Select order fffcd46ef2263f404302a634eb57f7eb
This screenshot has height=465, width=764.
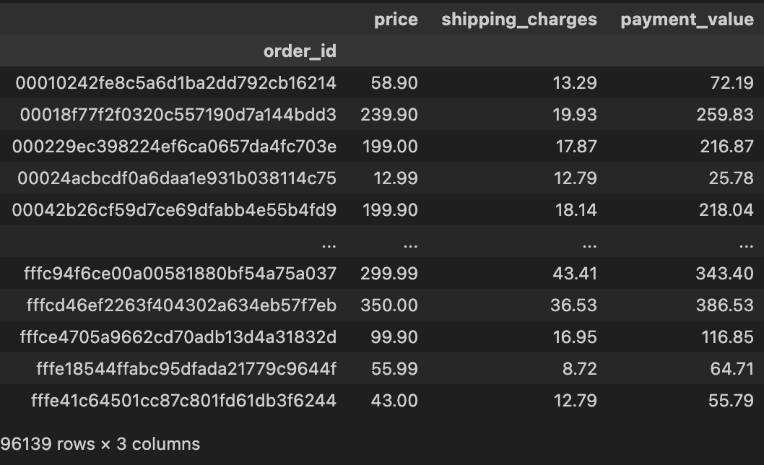(x=181, y=305)
